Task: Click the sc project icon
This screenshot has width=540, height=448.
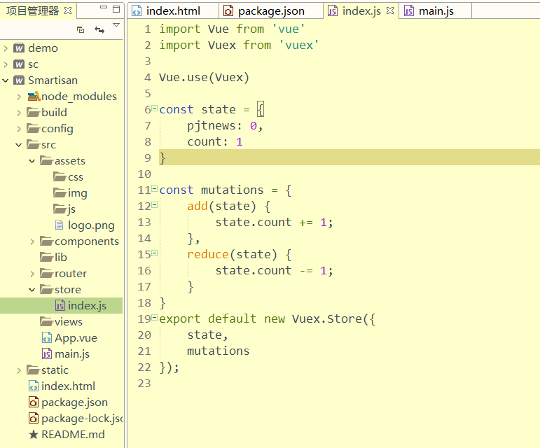Action: (x=19, y=64)
